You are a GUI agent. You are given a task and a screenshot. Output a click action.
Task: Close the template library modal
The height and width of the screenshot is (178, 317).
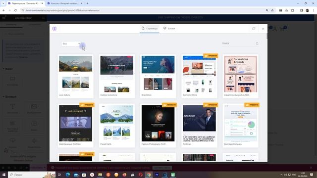click(263, 29)
